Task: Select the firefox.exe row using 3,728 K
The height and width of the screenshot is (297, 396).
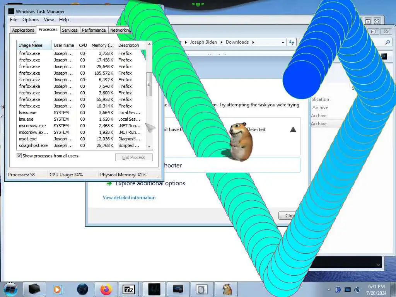Action: click(81, 53)
